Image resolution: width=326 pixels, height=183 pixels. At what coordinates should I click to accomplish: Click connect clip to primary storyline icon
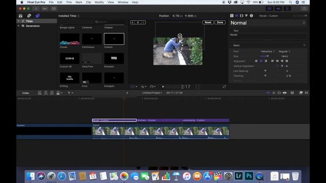click(x=40, y=93)
